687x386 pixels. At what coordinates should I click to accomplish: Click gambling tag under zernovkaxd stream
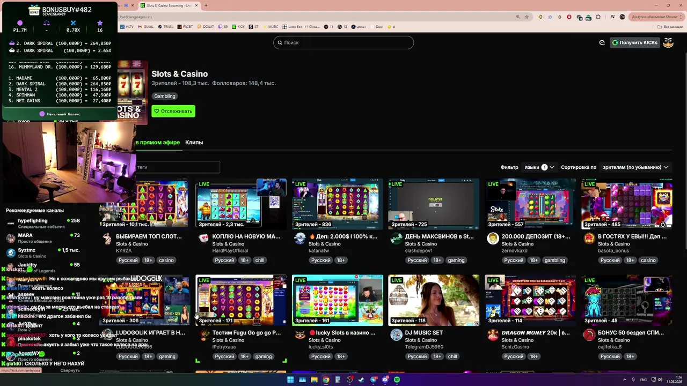[x=554, y=260]
